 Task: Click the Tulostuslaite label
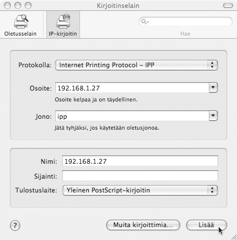[x=36, y=190]
